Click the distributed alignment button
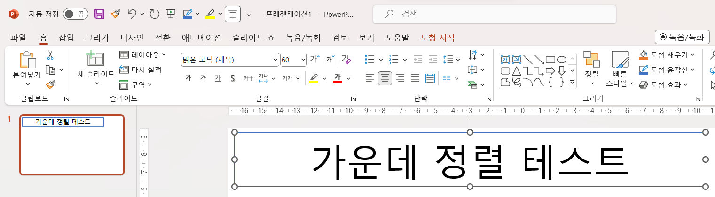The height and width of the screenshot is (197, 715). click(x=430, y=78)
